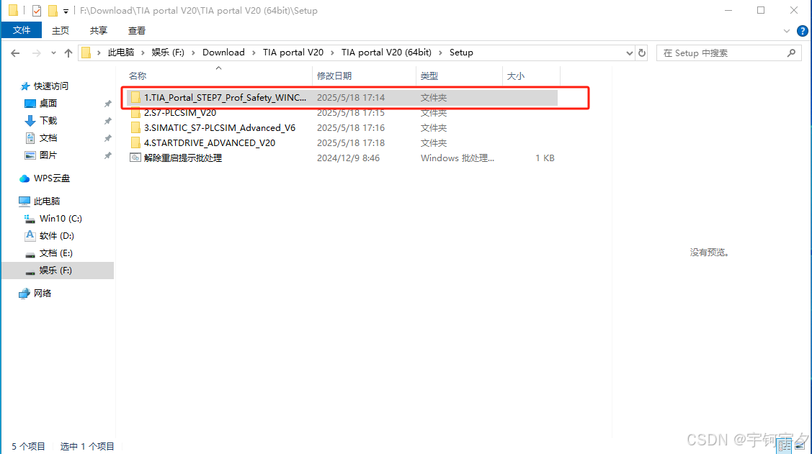
Task: Switch to the 共享 ribbon tab
Action: pyautogui.click(x=99, y=30)
